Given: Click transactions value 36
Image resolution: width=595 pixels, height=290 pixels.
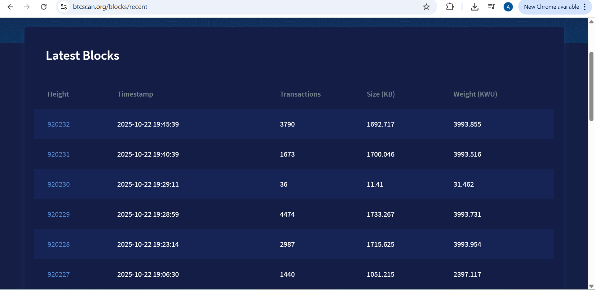Looking at the screenshot, I should pyautogui.click(x=284, y=184).
